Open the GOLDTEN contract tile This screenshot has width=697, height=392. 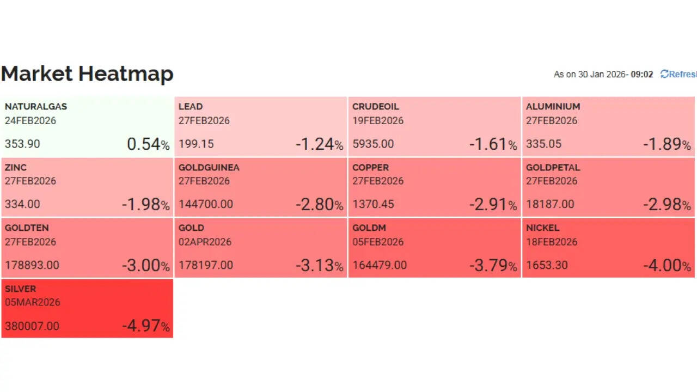(x=87, y=248)
